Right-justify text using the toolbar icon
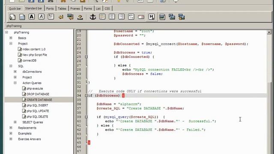Image resolution: width=274 pixels, height=154 pixels. point(122,17)
